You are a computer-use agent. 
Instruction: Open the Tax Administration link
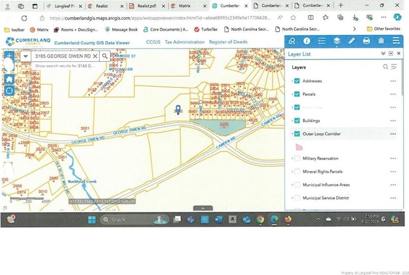(185, 42)
